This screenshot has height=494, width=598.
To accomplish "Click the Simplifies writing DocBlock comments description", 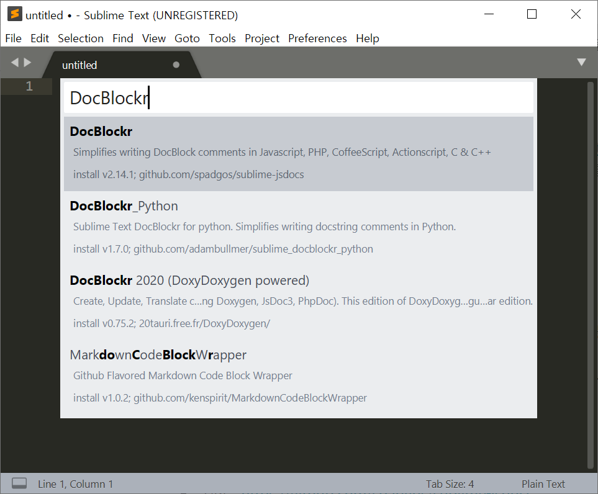I will pos(282,152).
